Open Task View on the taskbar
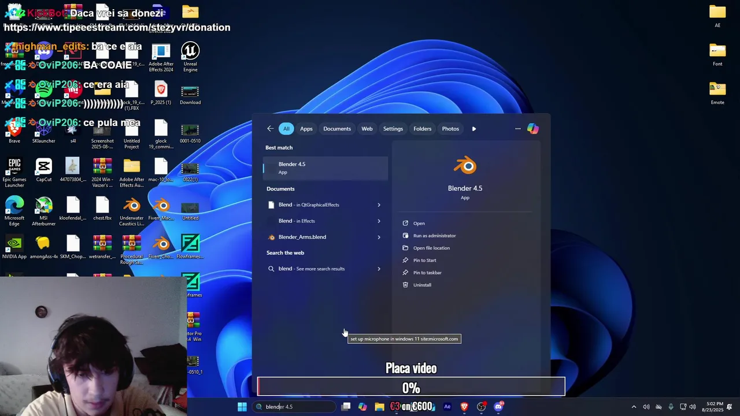The height and width of the screenshot is (416, 740). tap(346, 407)
